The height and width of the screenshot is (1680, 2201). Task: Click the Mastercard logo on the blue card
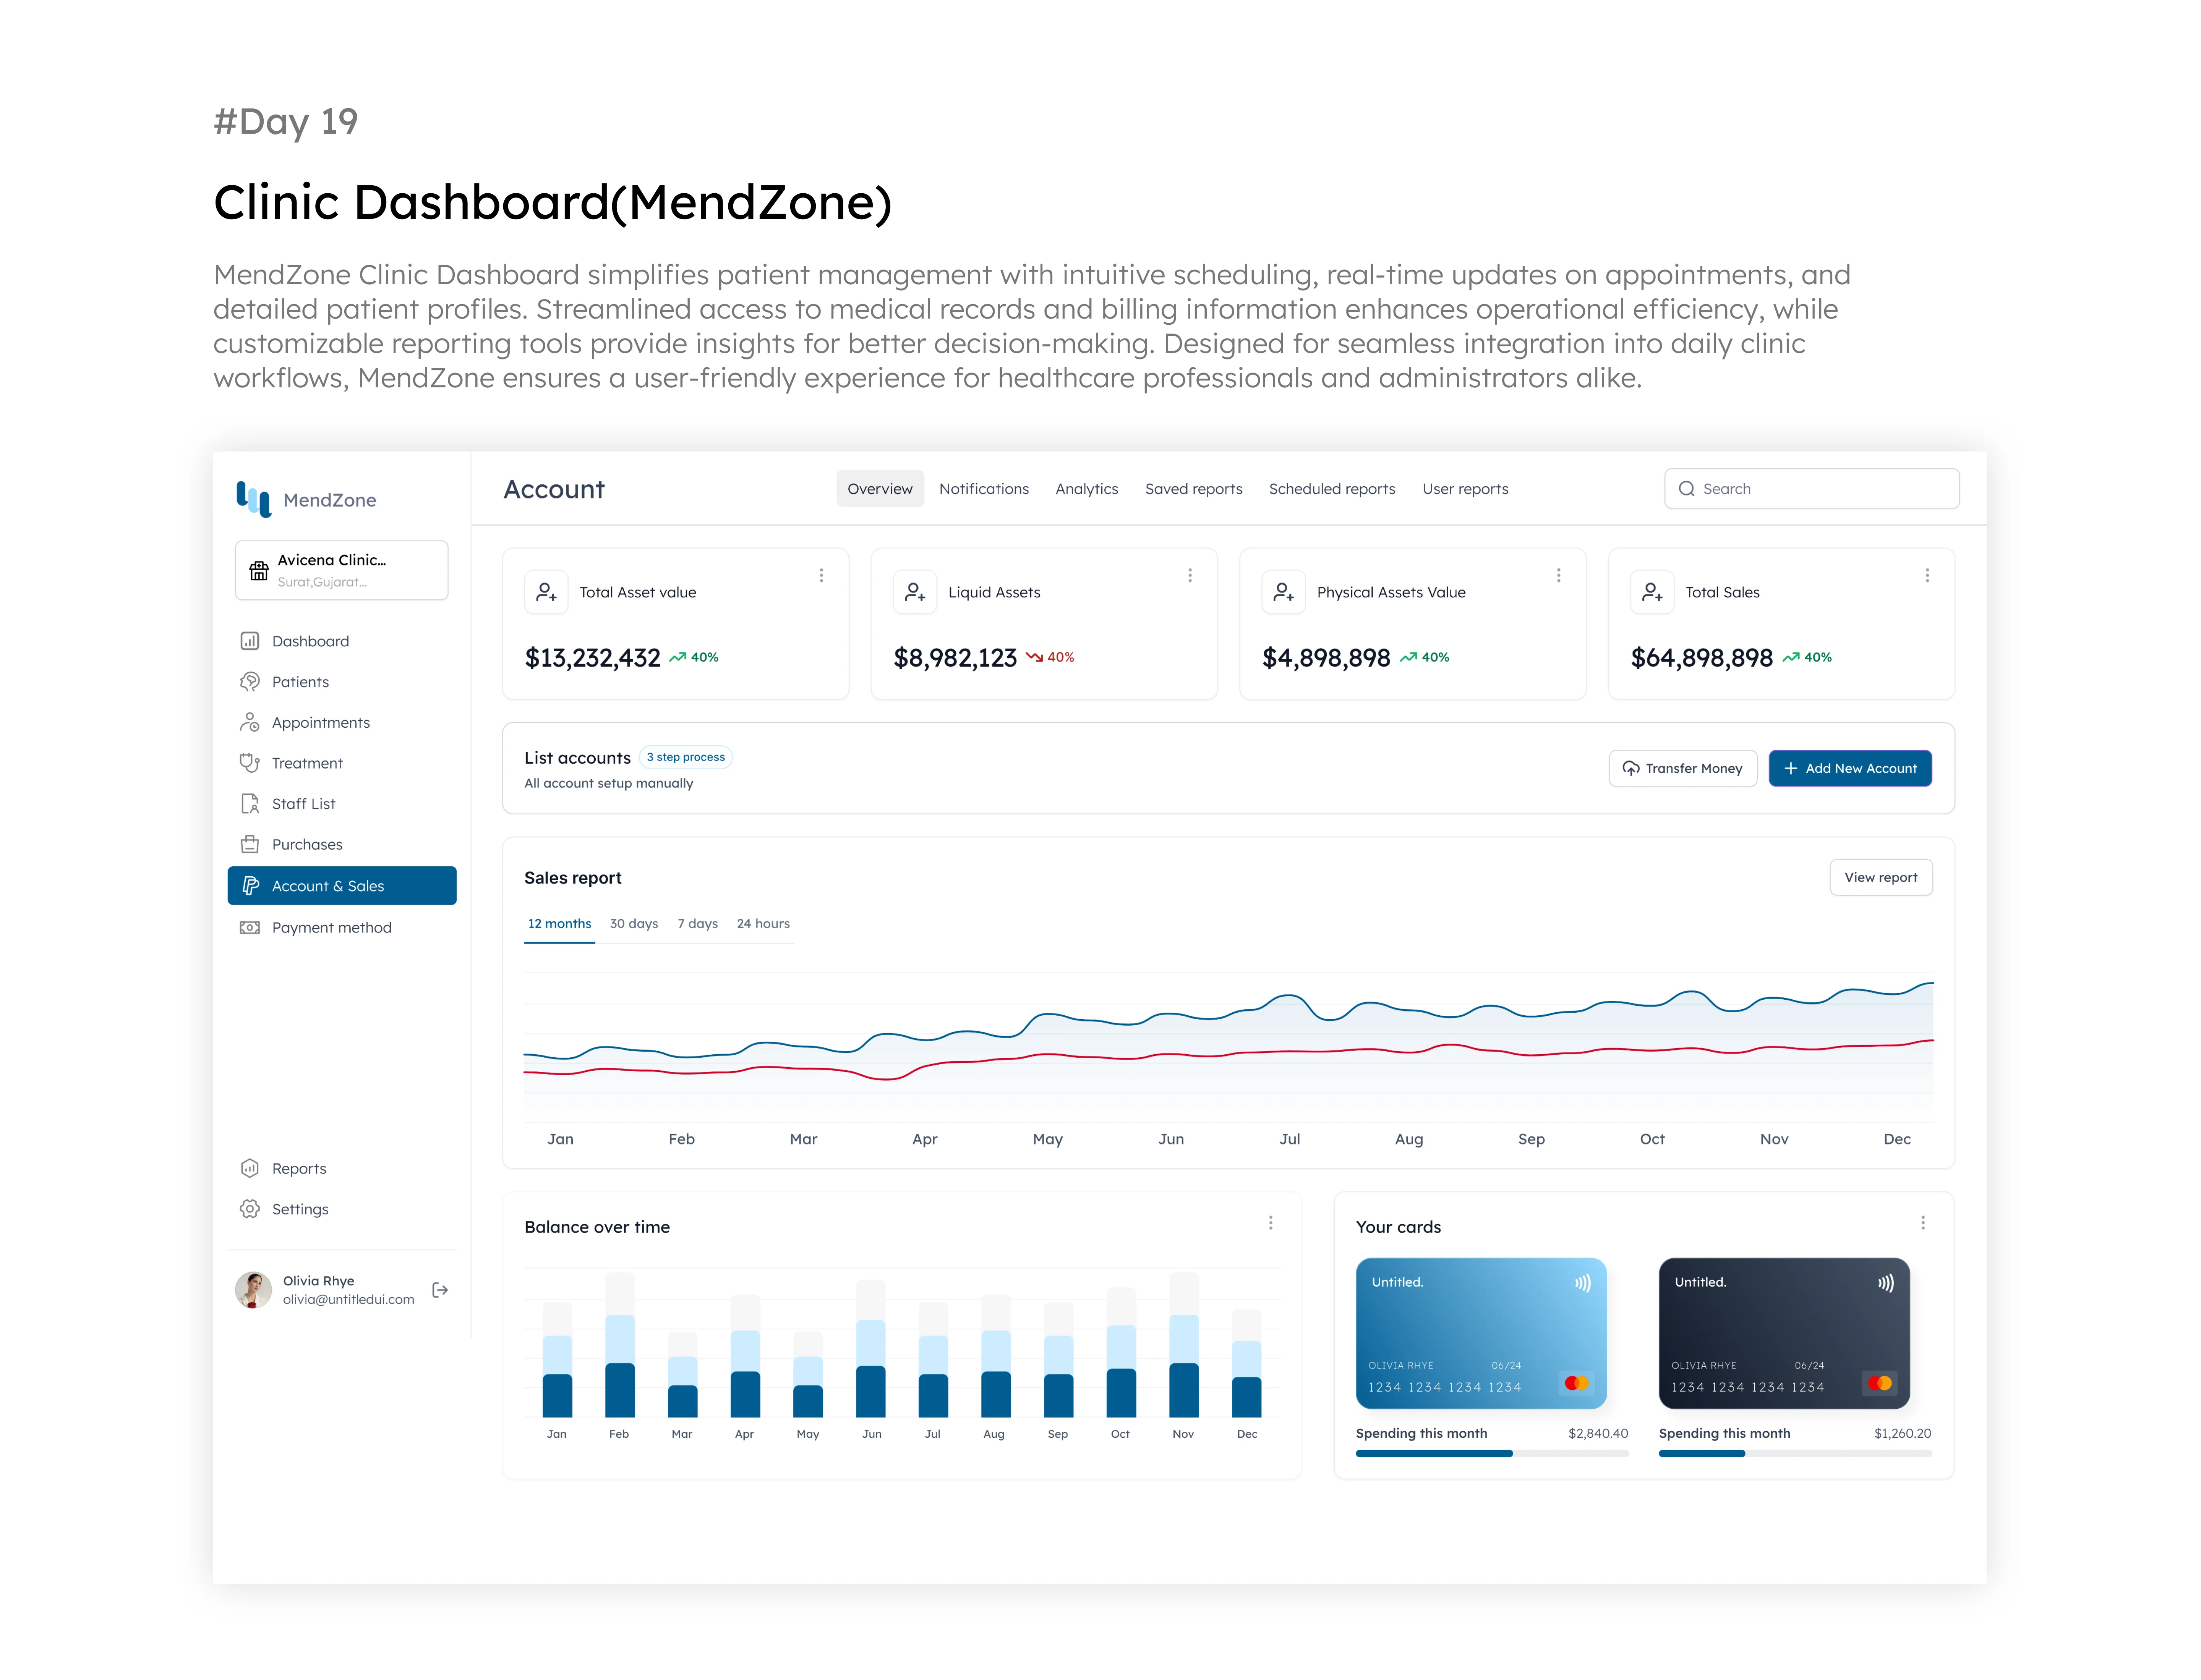point(1576,1383)
